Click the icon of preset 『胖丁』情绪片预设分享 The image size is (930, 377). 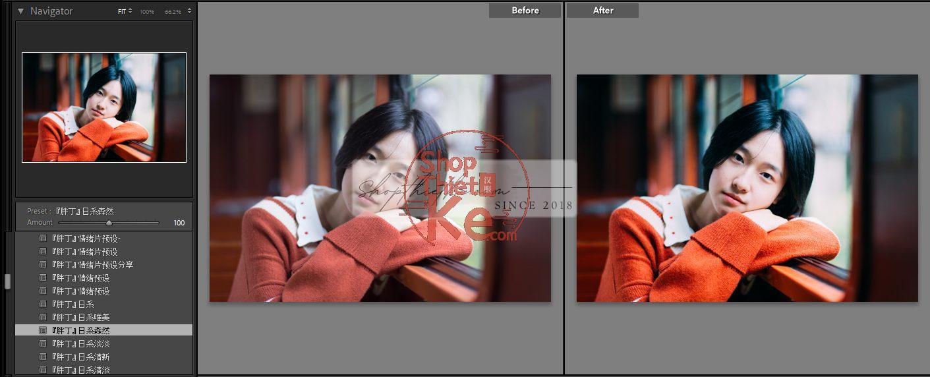[x=43, y=265]
